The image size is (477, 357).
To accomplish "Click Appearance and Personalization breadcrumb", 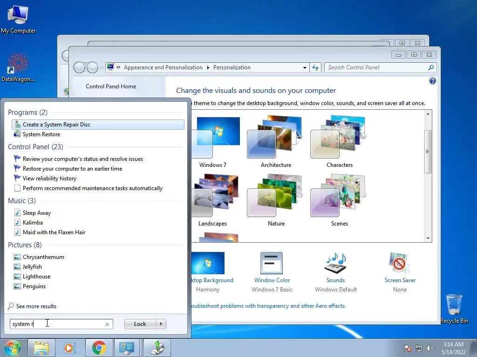I will tap(163, 67).
